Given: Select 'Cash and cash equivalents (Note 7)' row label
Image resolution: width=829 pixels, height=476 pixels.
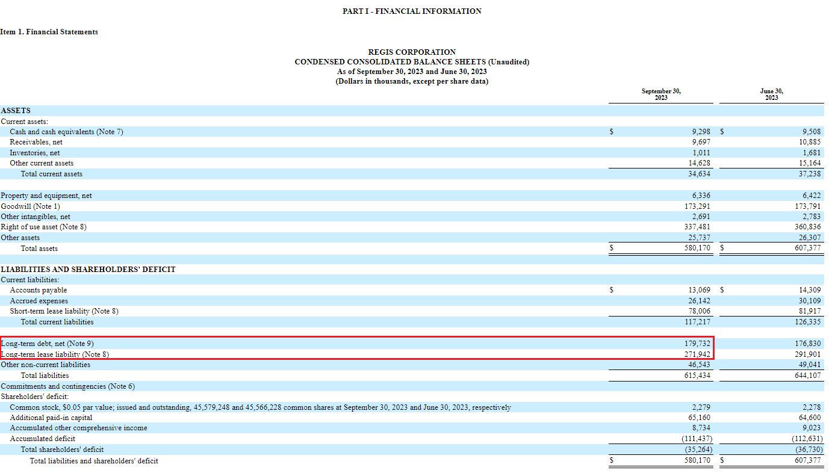Looking at the screenshot, I should point(66,132).
